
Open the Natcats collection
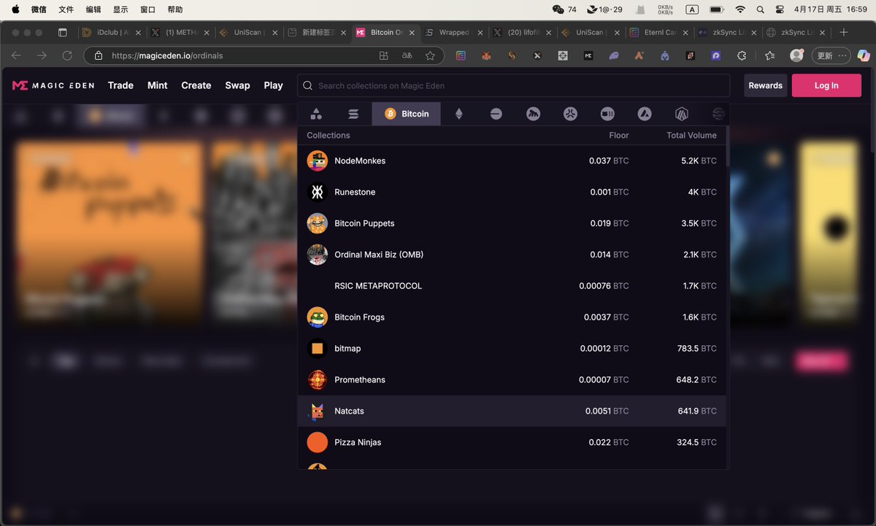[512, 411]
